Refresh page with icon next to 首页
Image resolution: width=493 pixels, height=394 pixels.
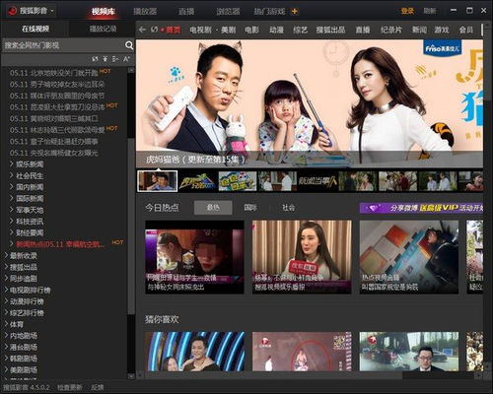(x=154, y=30)
